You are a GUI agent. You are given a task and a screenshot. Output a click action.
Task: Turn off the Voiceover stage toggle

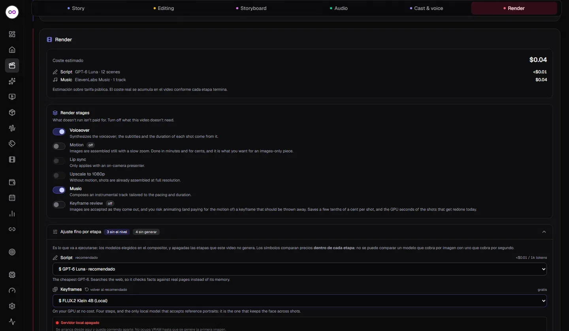coord(59,132)
